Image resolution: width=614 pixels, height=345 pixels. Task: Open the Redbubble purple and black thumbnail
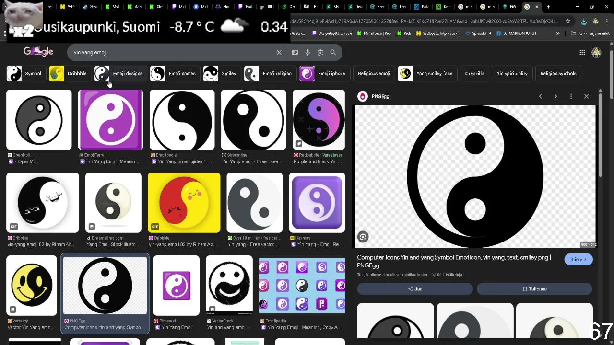(x=319, y=120)
